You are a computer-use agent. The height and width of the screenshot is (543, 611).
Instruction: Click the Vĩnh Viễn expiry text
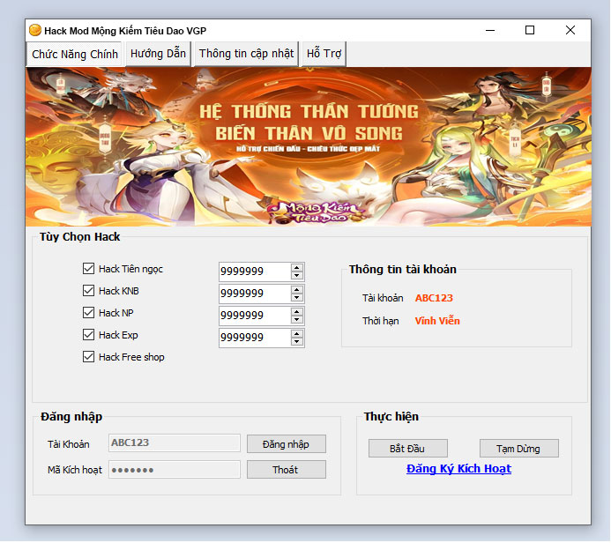click(x=437, y=321)
